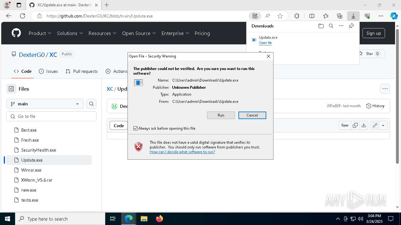This screenshot has height=225, width=401.
Task: Open the Favorites list icon
Action: click(326, 16)
